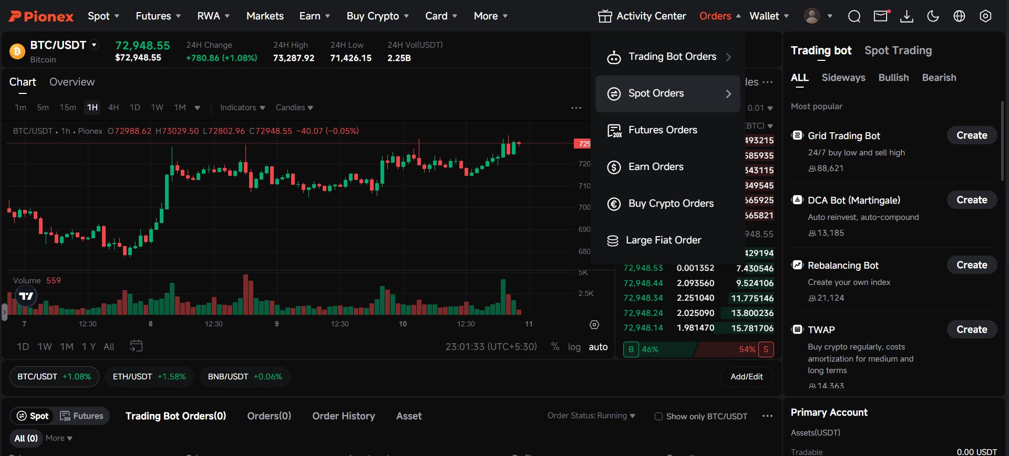Select the ETH/USDT pair chip
Screen dimensions: 1009x456
(149, 377)
